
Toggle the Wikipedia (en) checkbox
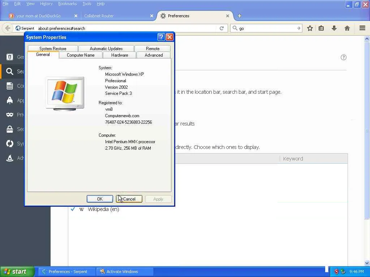73,209
